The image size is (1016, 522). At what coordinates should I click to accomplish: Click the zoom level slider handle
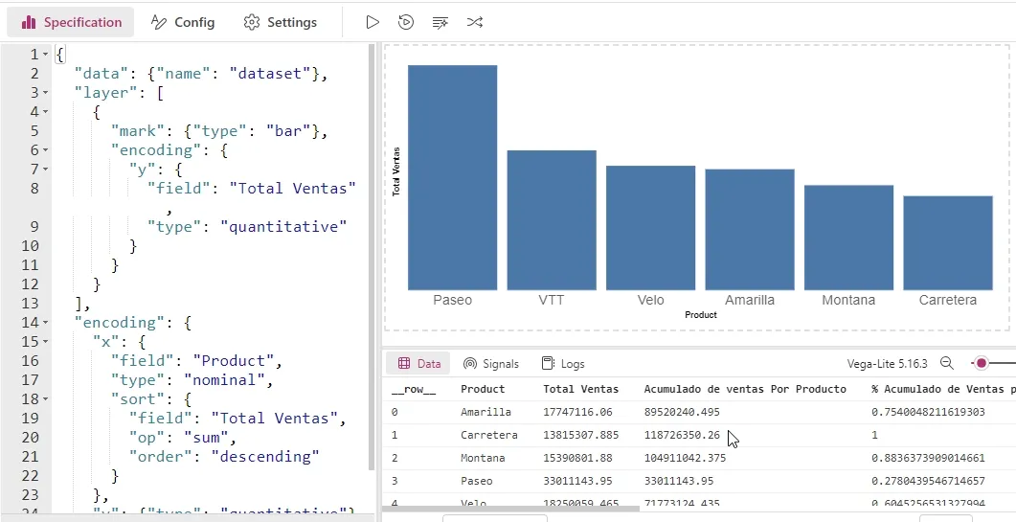pyautogui.click(x=981, y=364)
